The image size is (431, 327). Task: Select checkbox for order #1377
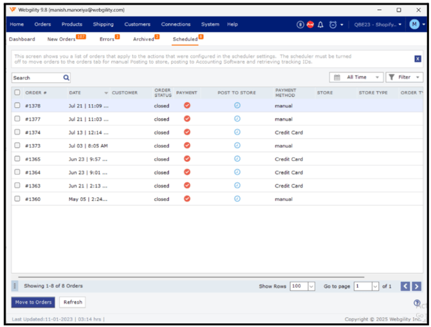[x=17, y=119]
